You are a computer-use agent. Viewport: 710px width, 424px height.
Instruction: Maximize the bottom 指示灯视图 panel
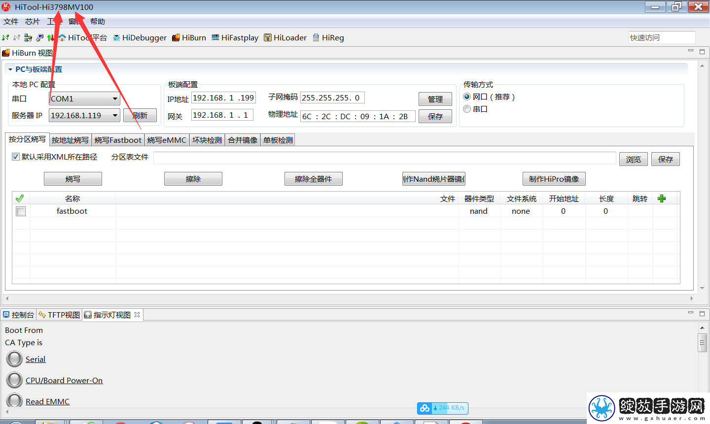(x=702, y=313)
